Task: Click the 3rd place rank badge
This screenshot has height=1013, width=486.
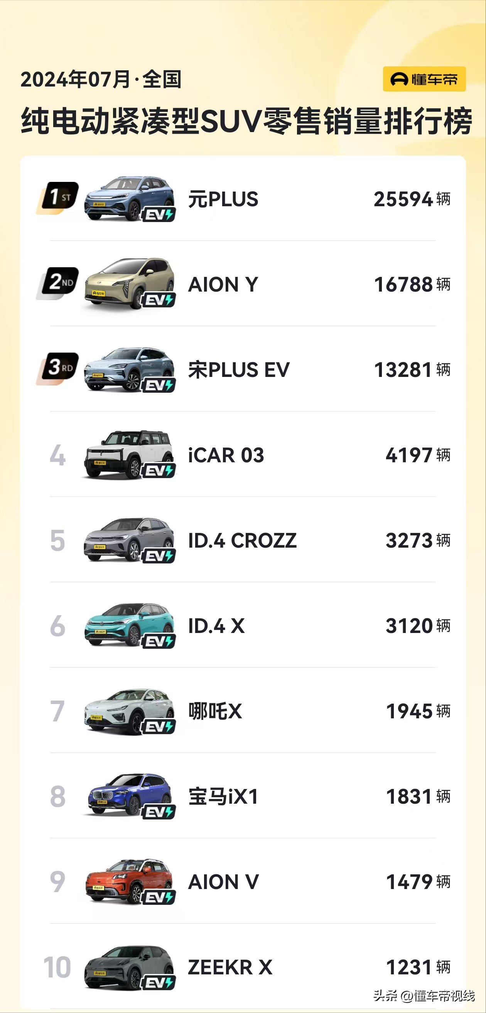Action: (59, 368)
